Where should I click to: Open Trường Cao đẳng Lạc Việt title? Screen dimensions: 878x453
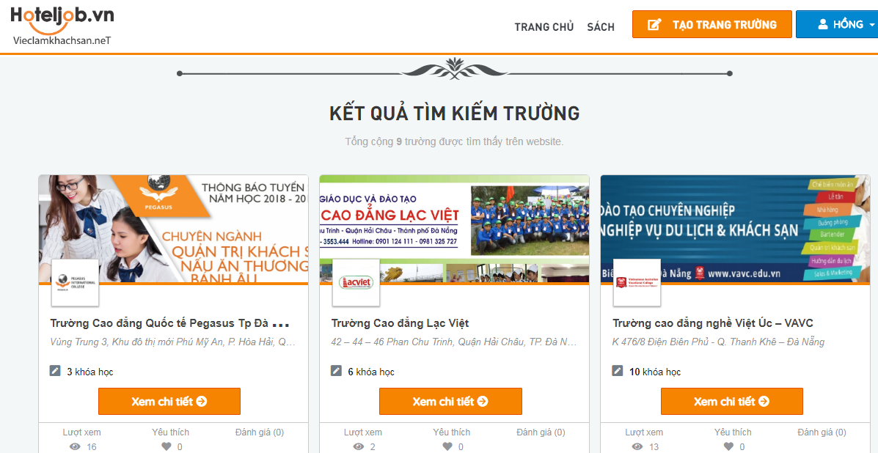[400, 323]
